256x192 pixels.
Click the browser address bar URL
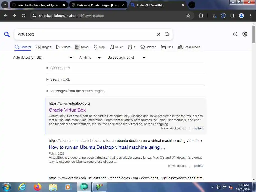pyautogui.click(x=71, y=16)
